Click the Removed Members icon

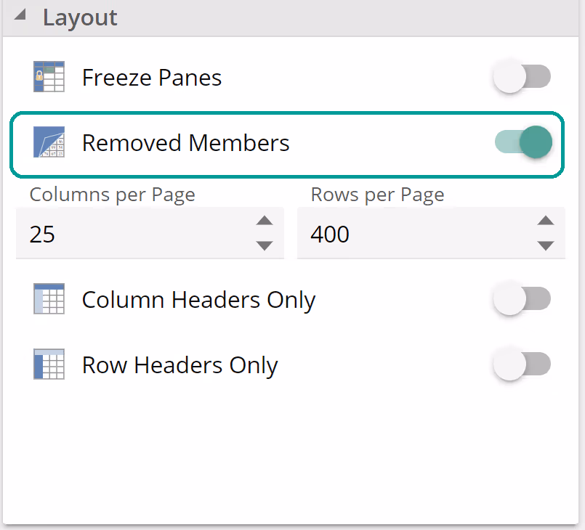pos(49,142)
